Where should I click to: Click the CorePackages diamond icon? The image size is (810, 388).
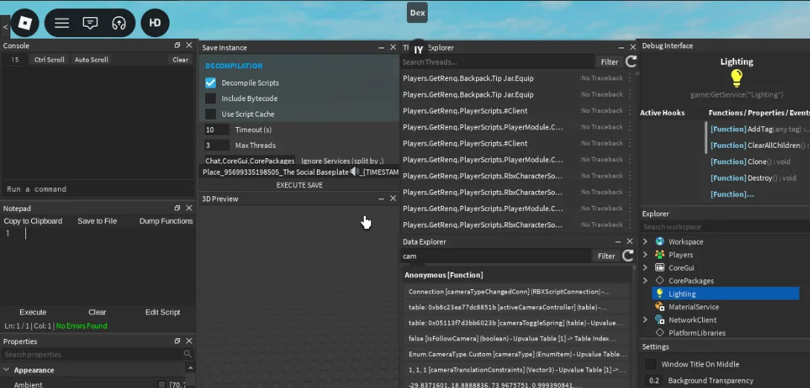pos(660,281)
